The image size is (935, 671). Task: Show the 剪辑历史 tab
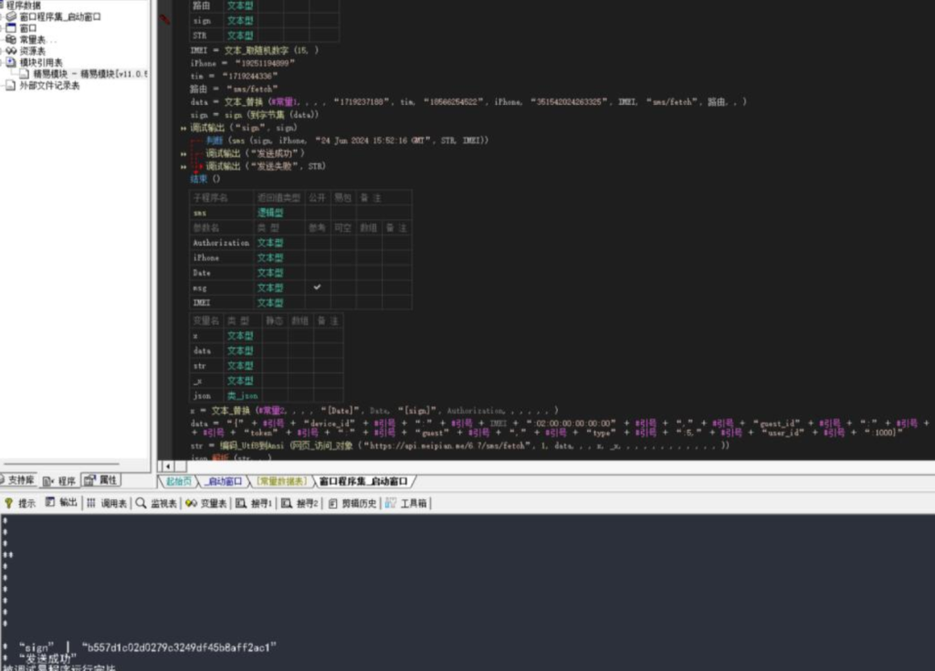(353, 503)
